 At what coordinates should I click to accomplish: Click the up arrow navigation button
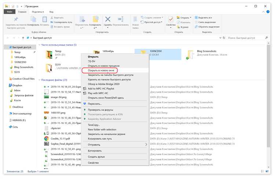(23, 38)
